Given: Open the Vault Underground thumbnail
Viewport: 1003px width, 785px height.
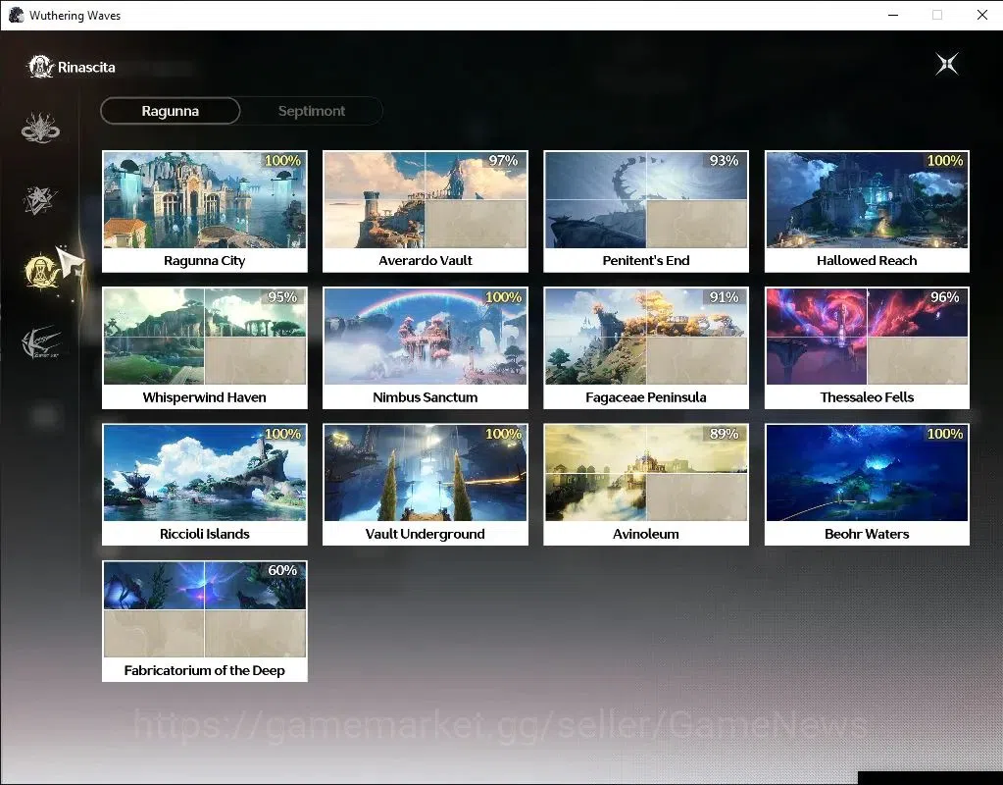Looking at the screenshot, I should coord(426,473).
